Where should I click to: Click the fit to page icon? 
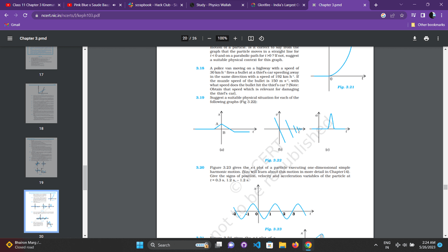click(251, 38)
